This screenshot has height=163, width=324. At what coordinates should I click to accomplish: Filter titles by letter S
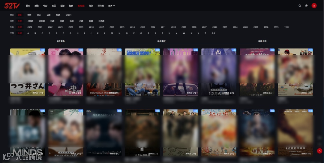(x=155, y=33)
